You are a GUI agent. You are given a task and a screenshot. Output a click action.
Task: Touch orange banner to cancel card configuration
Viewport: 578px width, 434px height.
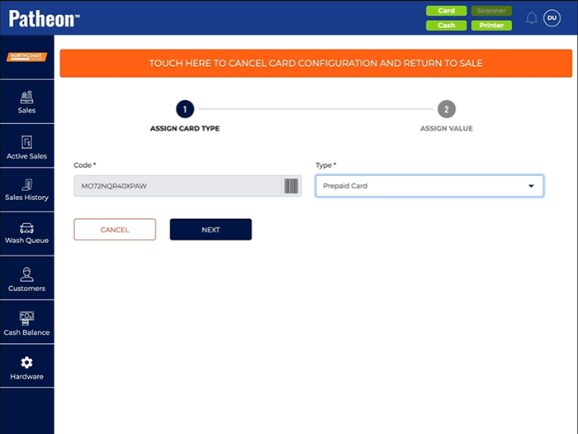pos(315,63)
